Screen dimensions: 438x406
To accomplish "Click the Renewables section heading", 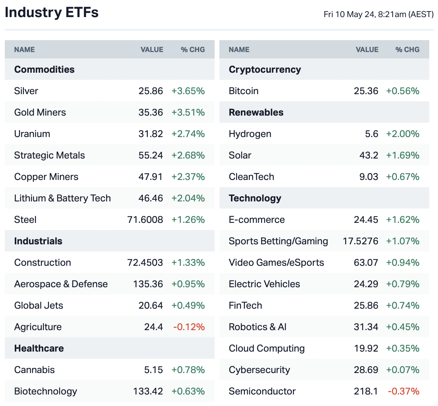I will 256,112.
